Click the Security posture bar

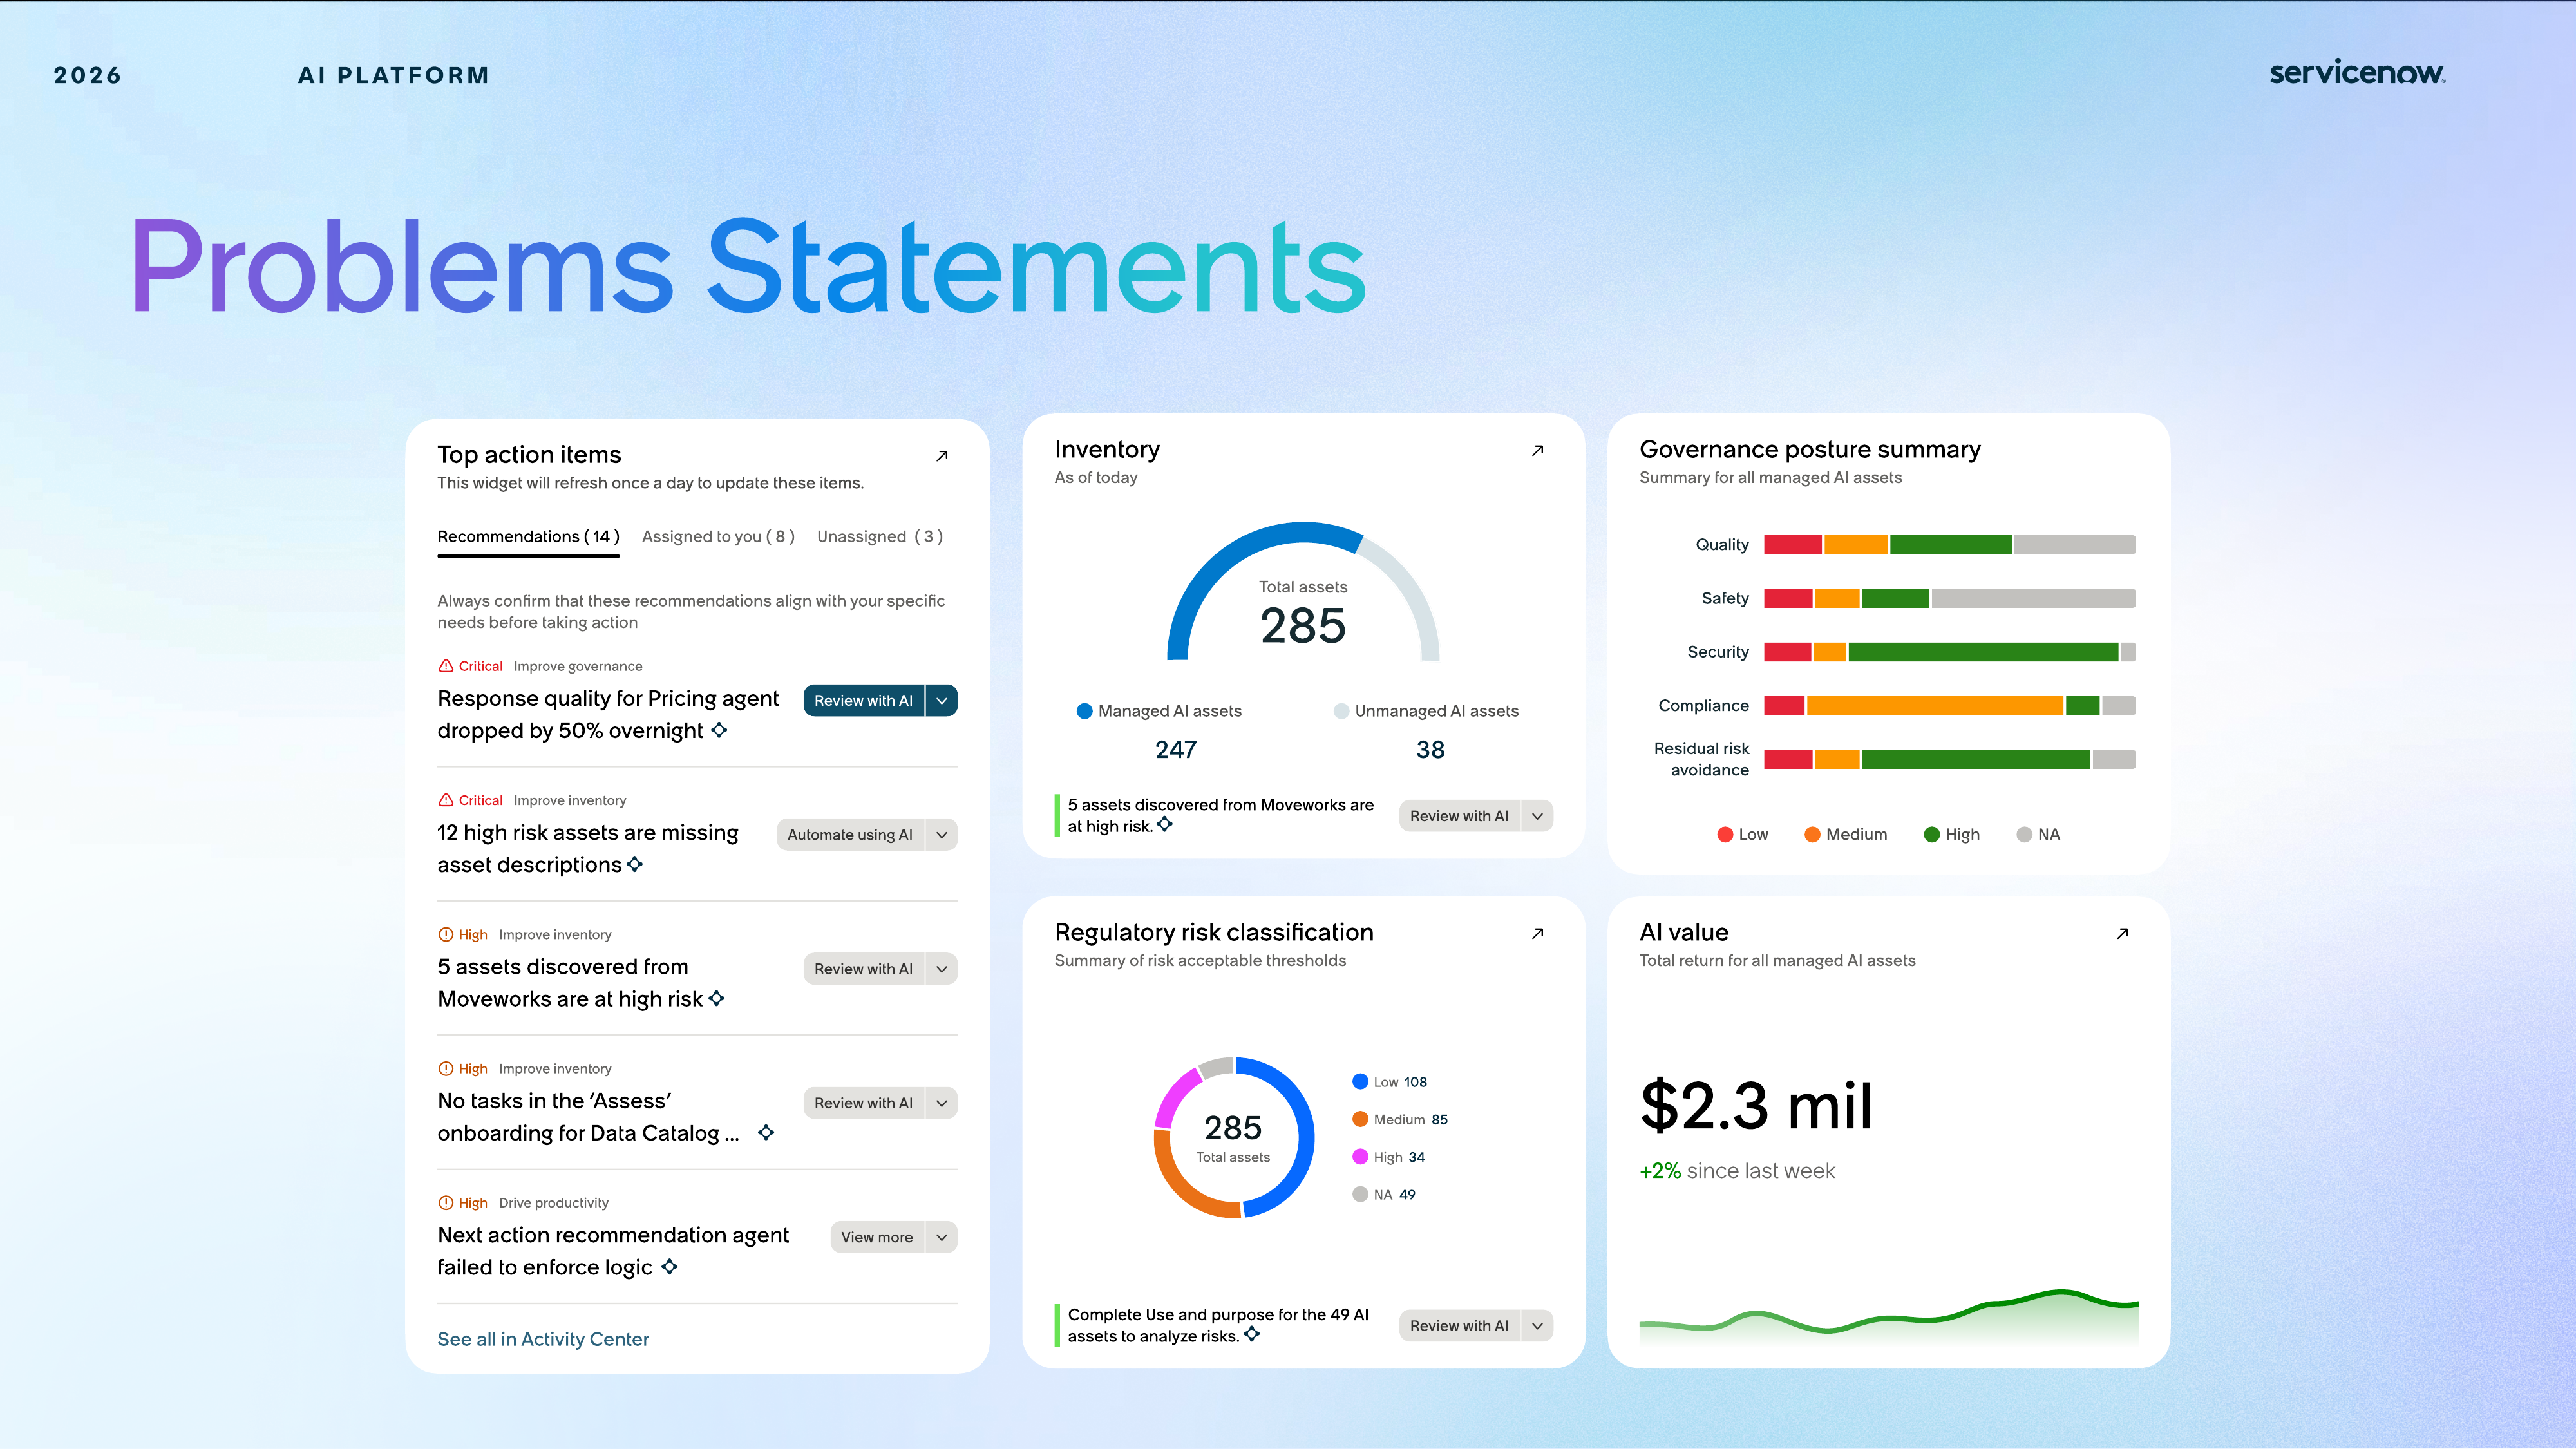[x=1949, y=652]
